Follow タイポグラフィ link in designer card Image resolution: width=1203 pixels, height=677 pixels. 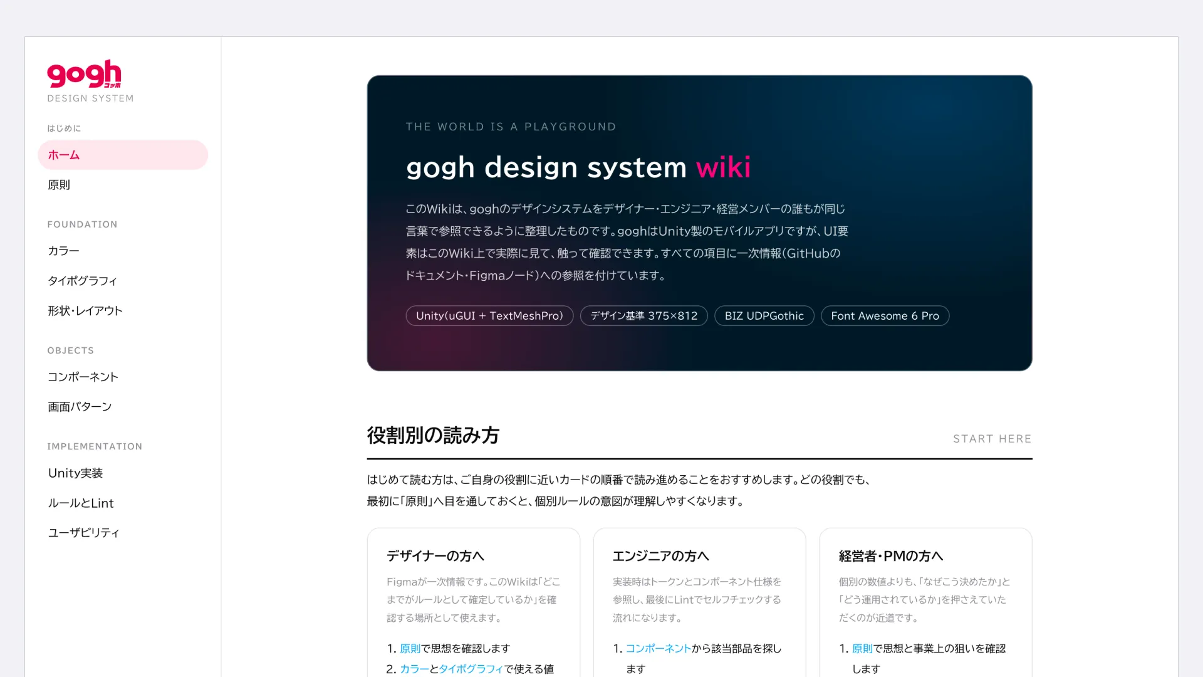(x=471, y=669)
